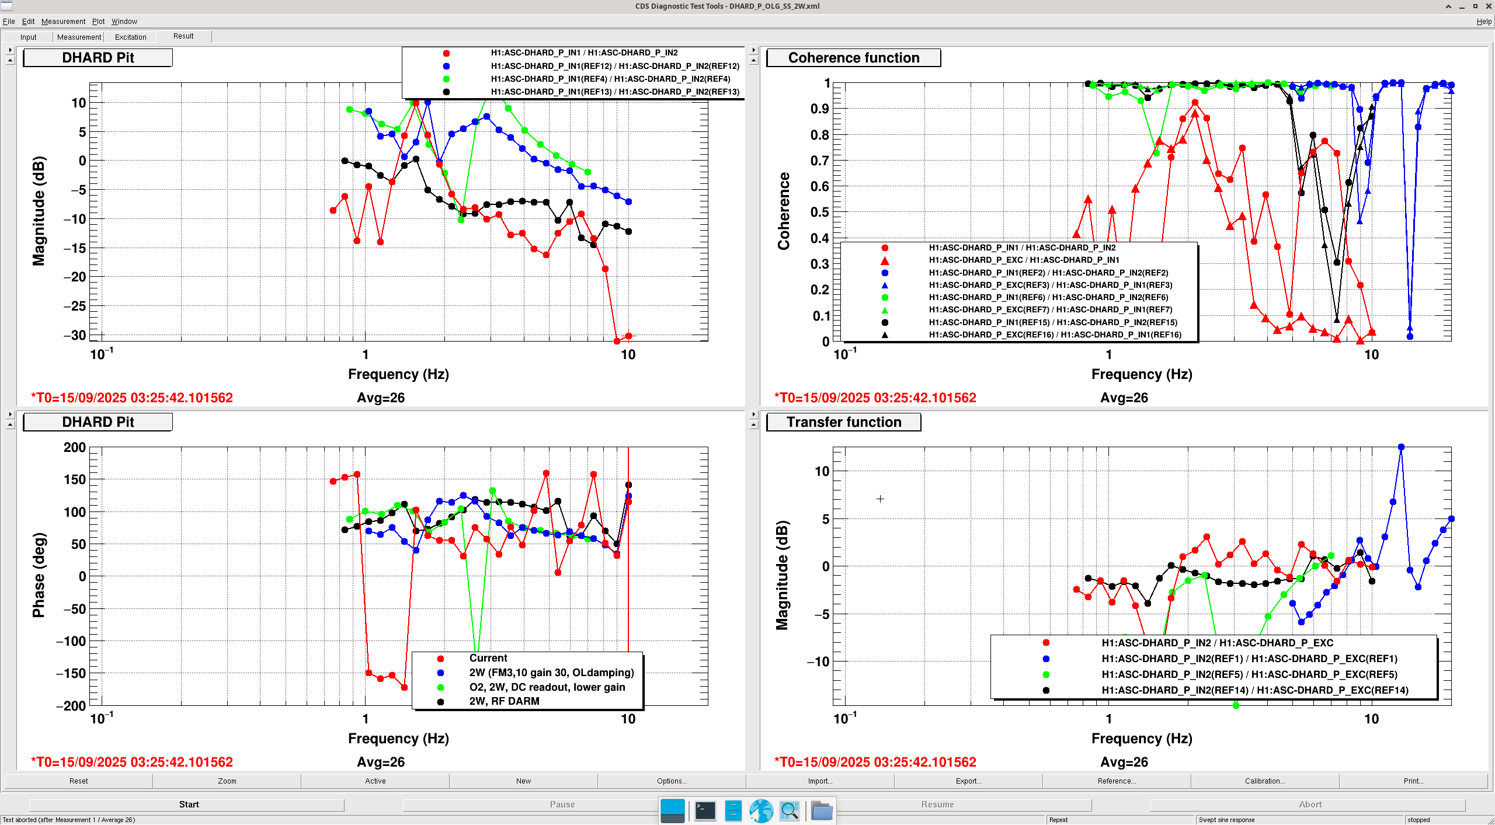Viewport: 1495px width, 825px height.
Task: Open the web browser globe icon
Action: click(x=761, y=811)
